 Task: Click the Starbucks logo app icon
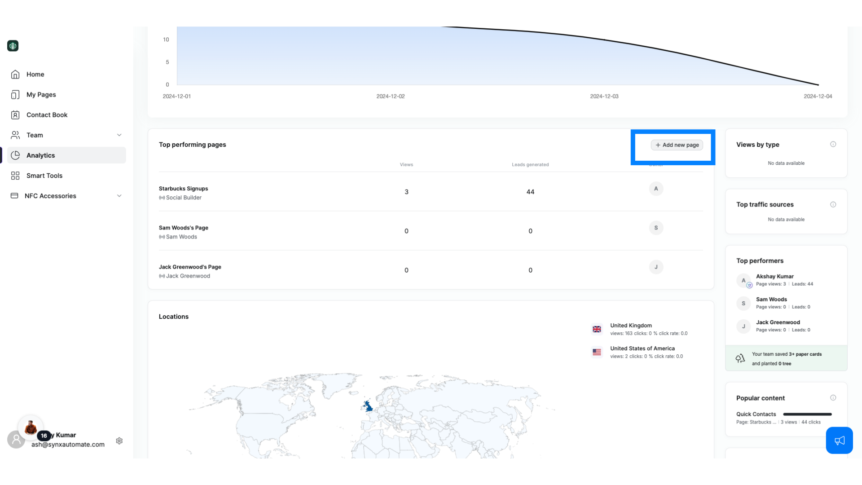click(x=13, y=46)
